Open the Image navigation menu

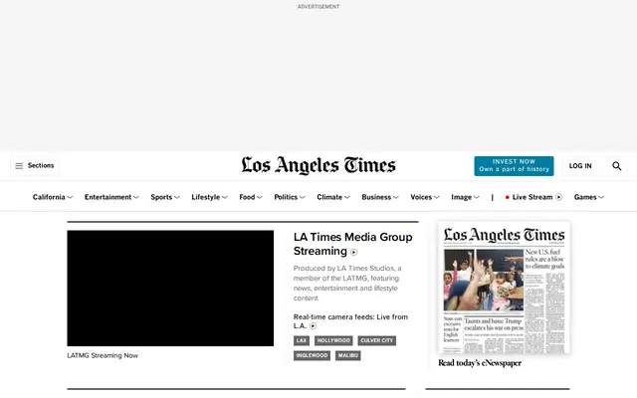[x=465, y=197]
